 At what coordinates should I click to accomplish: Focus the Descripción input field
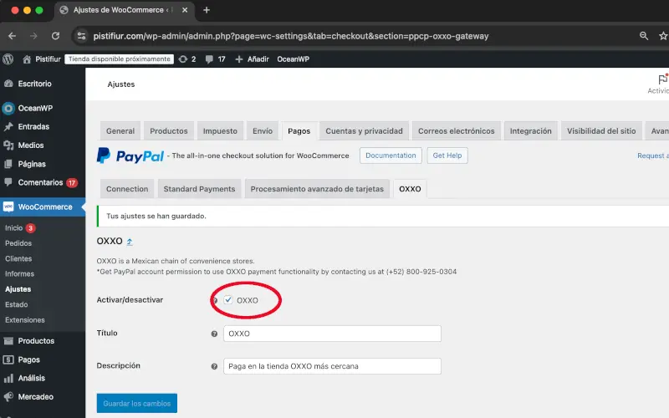(332, 366)
